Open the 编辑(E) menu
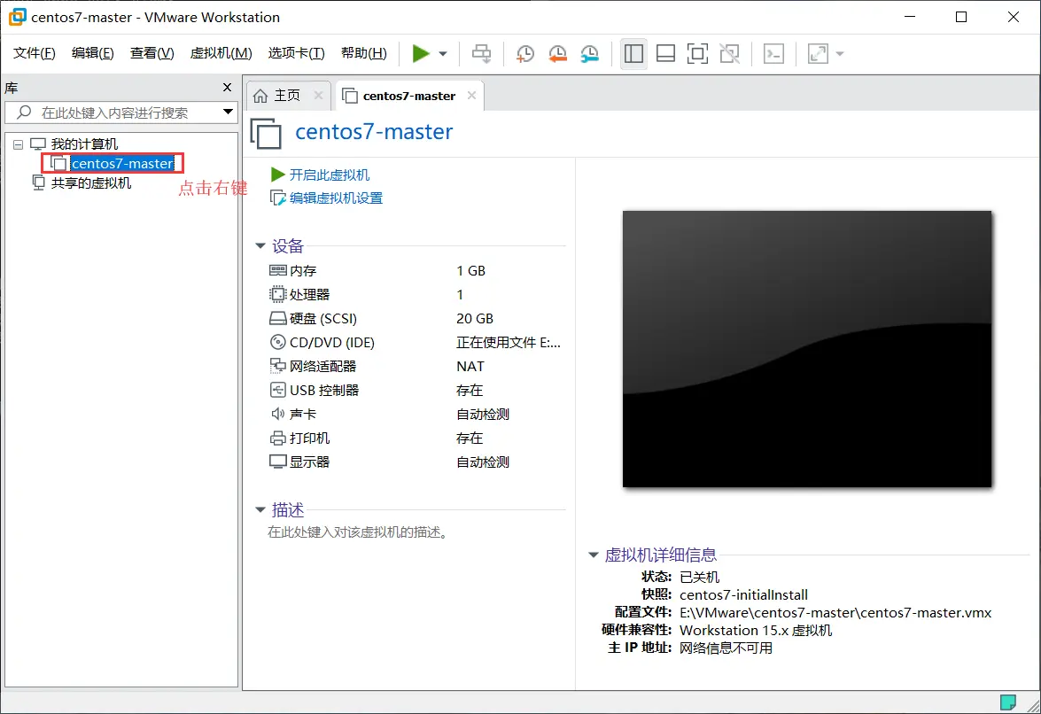 click(92, 53)
